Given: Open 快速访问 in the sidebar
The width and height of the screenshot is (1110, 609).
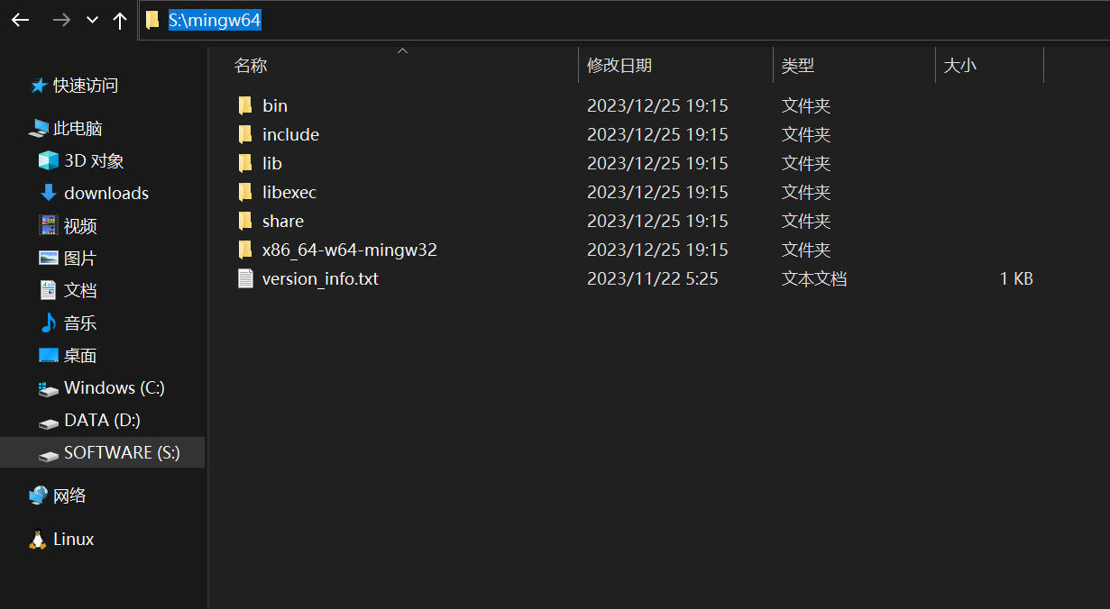Looking at the screenshot, I should (85, 86).
